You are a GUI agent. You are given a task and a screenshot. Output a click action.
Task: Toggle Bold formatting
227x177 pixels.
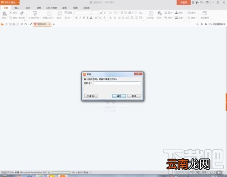(76, 18)
